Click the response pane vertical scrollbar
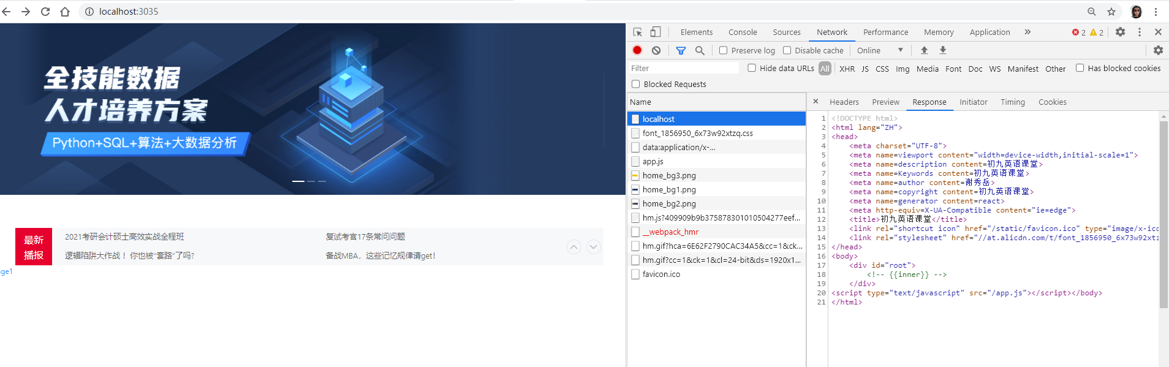This screenshot has width=1169, height=367. click(1163, 214)
